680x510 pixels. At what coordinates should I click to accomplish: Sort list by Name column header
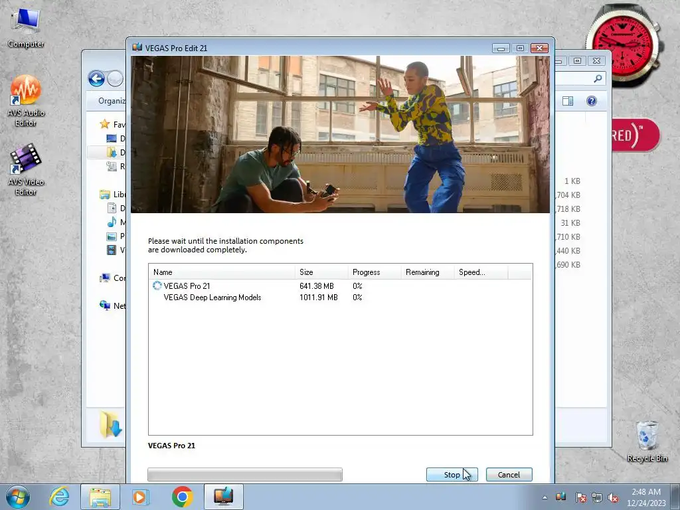[x=222, y=272]
